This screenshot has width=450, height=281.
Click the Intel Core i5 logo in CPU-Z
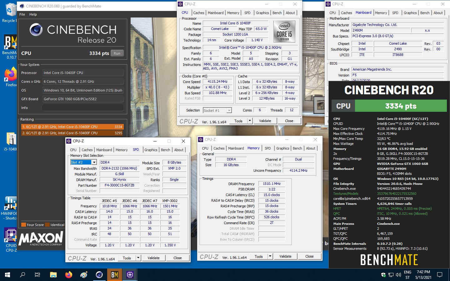tap(284, 31)
